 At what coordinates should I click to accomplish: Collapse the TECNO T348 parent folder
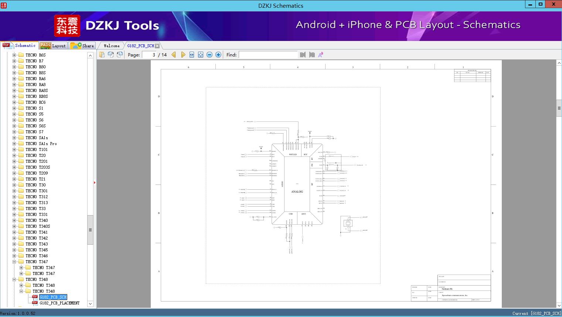click(14, 279)
